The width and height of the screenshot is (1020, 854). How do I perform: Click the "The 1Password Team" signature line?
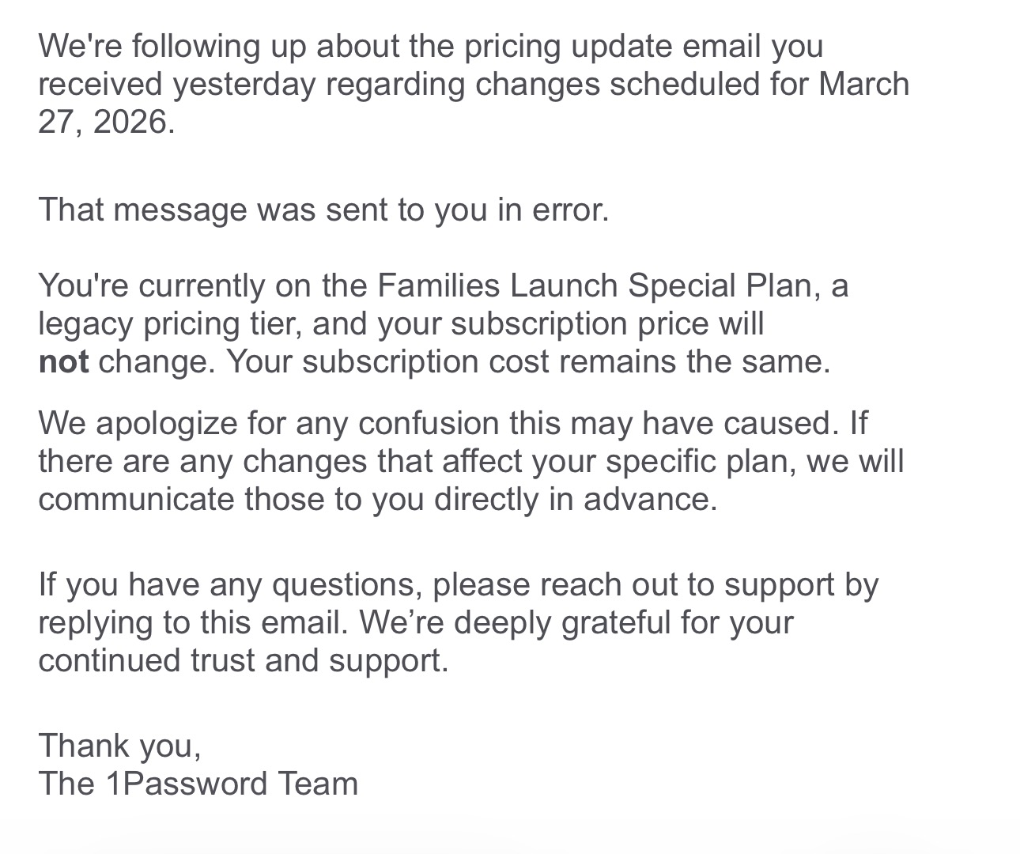click(198, 784)
